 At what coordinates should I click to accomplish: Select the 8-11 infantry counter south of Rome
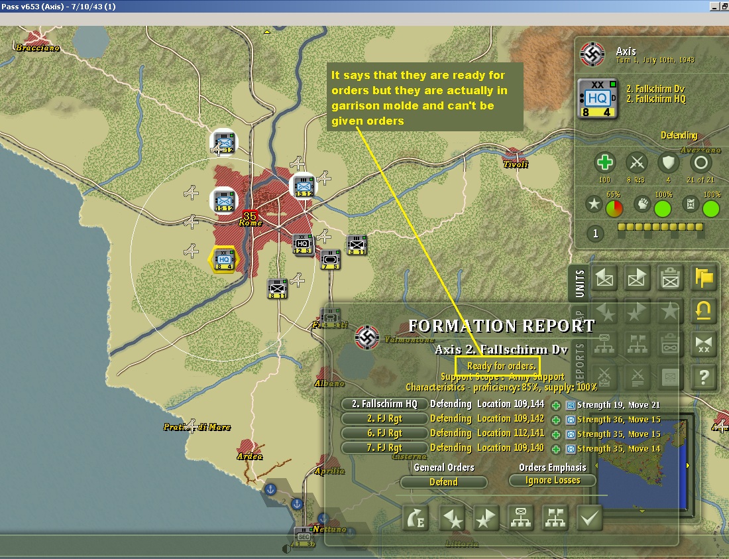[x=278, y=289]
